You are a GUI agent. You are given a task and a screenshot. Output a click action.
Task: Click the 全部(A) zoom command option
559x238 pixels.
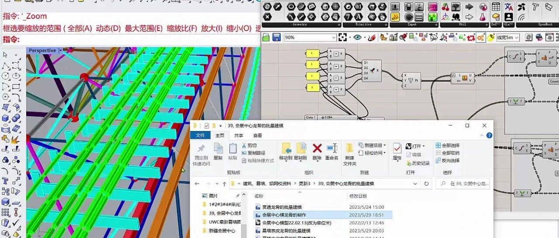[x=80, y=28]
